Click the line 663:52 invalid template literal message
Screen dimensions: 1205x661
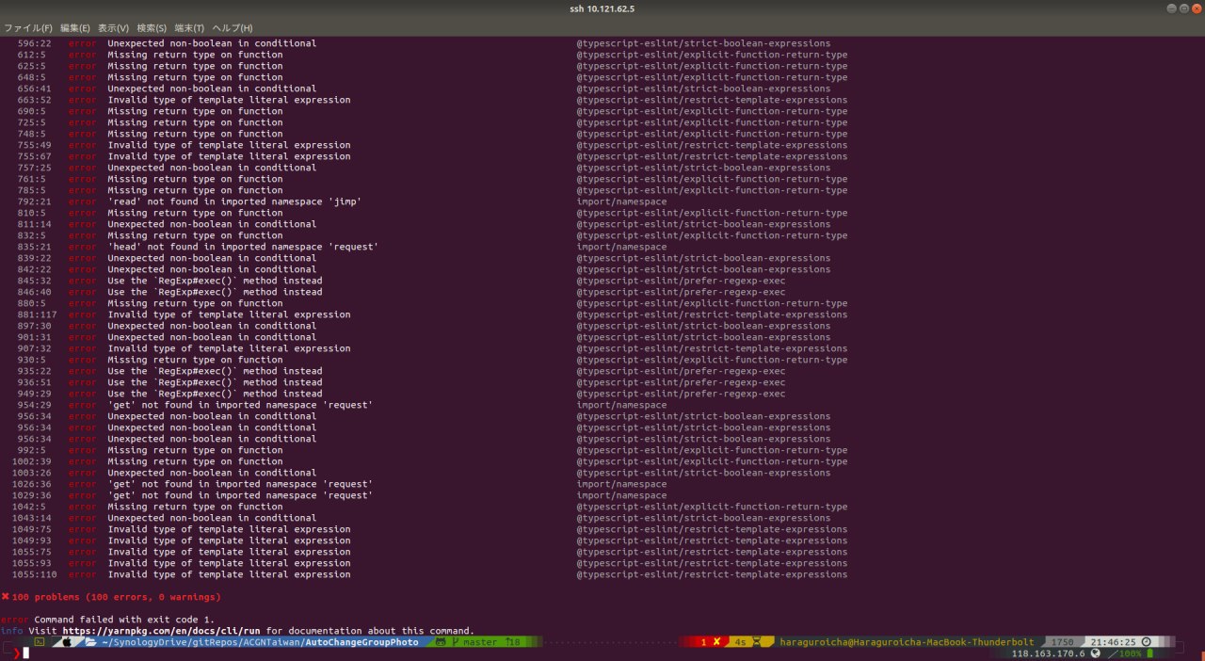(x=229, y=100)
